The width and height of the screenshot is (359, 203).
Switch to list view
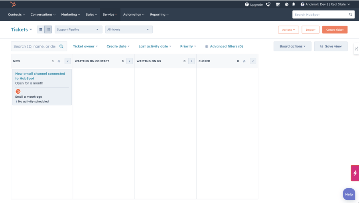click(x=41, y=30)
